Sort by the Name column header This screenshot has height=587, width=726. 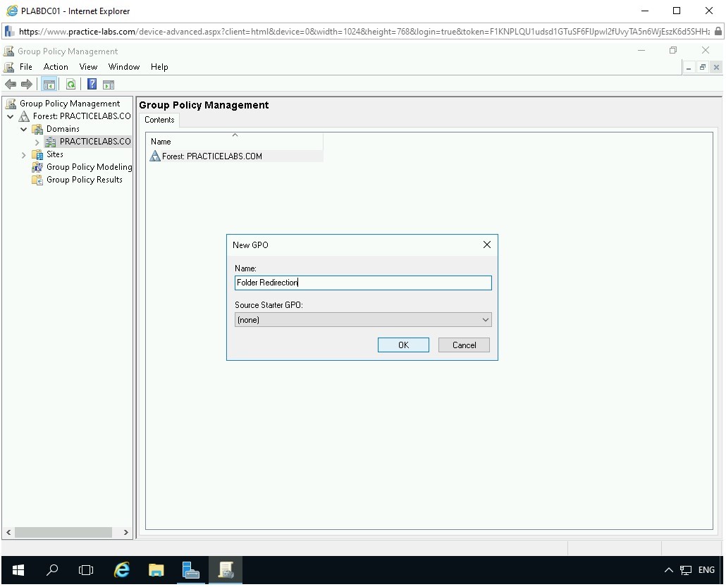pyautogui.click(x=234, y=141)
